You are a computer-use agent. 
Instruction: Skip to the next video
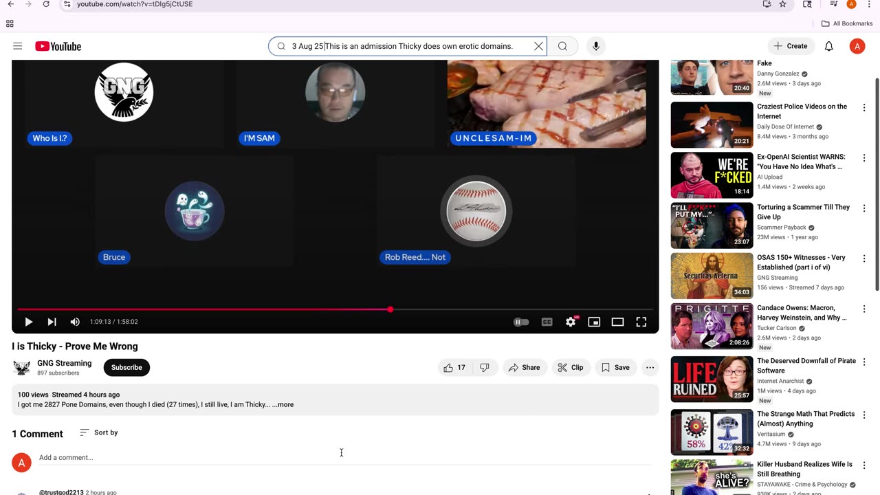[x=52, y=322]
